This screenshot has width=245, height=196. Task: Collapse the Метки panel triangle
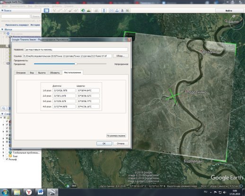tap(2, 29)
